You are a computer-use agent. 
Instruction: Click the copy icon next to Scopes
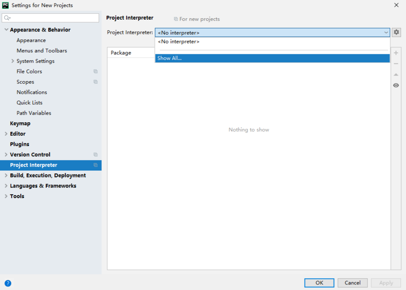coord(95,82)
